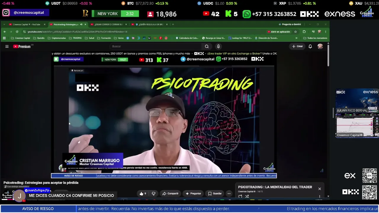
Task: Open Todos los marcadores folder
Action: (315, 38)
